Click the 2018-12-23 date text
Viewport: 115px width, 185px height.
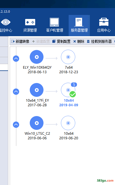[x=69, y=72]
